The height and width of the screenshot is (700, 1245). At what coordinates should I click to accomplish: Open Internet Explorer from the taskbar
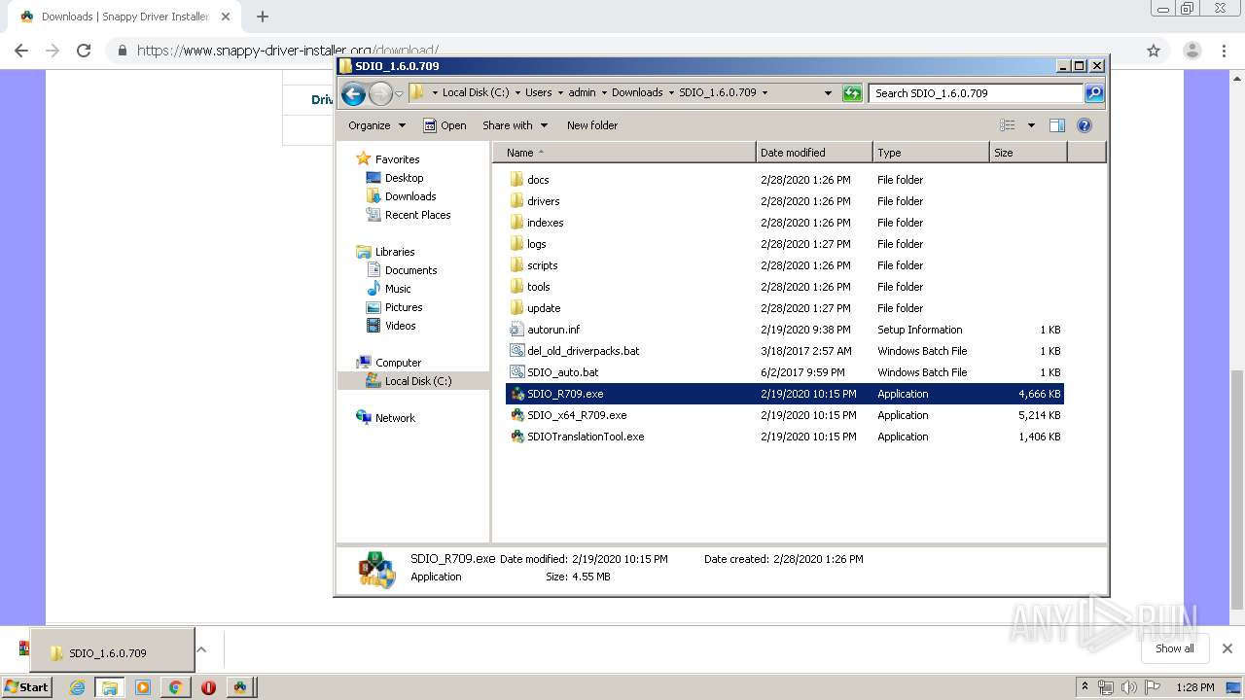coord(77,687)
